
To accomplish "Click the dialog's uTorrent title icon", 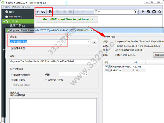I will [8, 30].
